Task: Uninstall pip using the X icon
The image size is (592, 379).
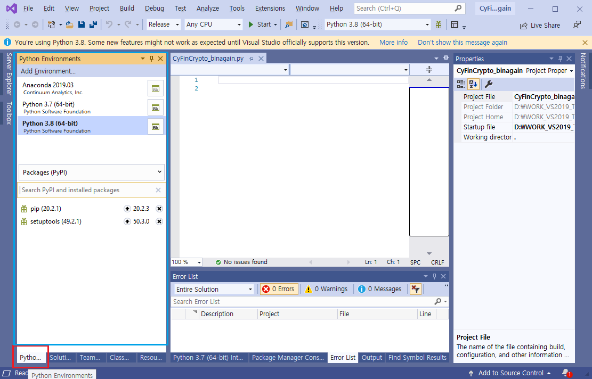Action: click(x=159, y=209)
